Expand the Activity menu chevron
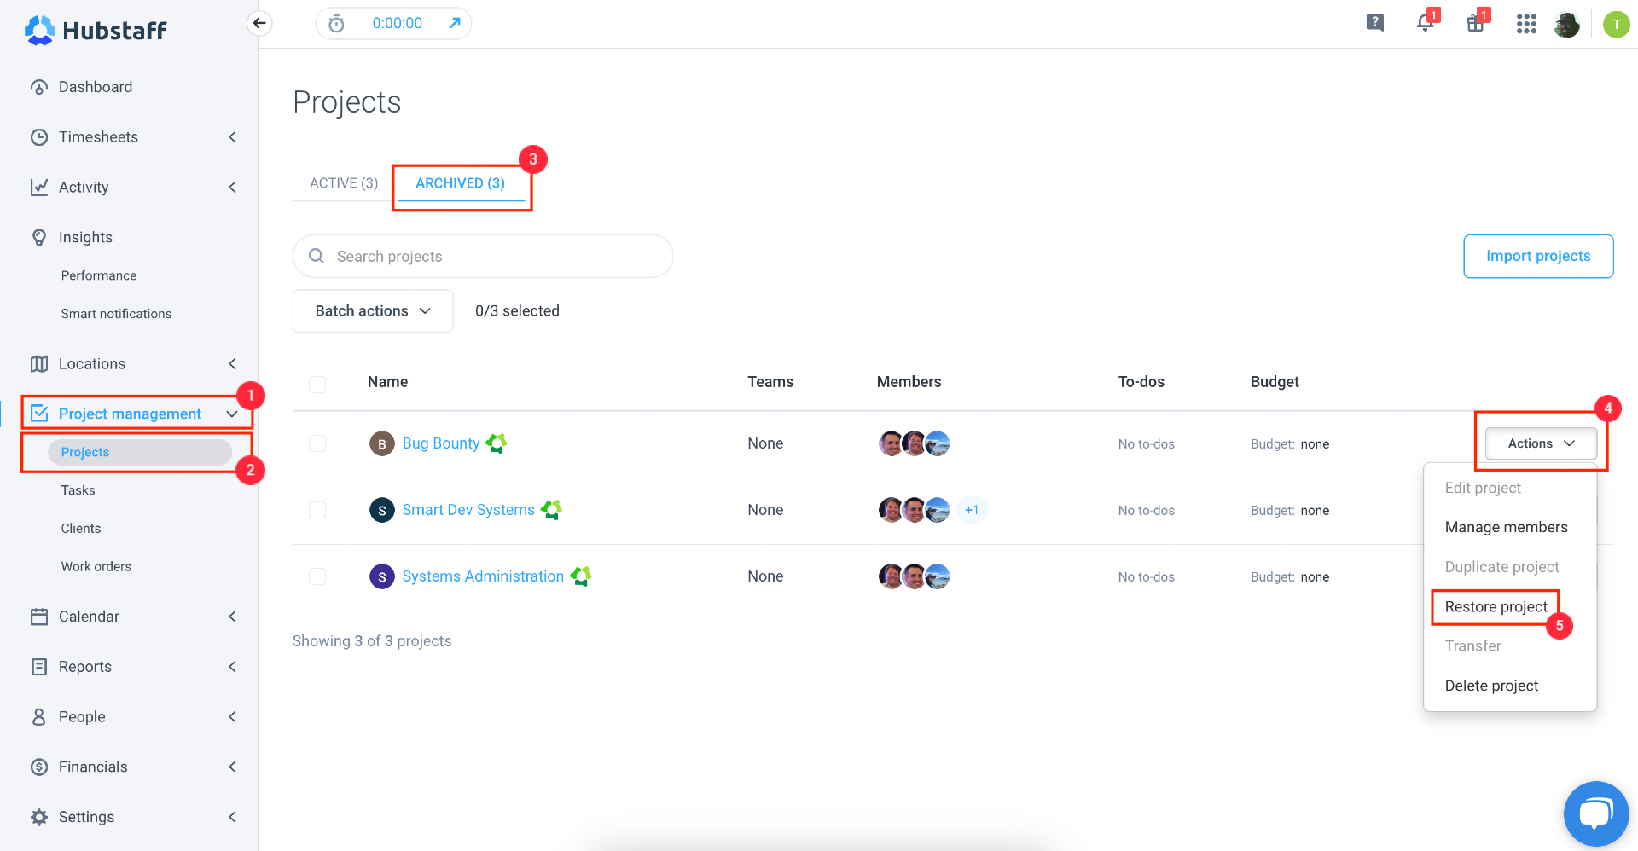Image resolution: width=1638 pixels, height=851 pixels. coord(232,188)
